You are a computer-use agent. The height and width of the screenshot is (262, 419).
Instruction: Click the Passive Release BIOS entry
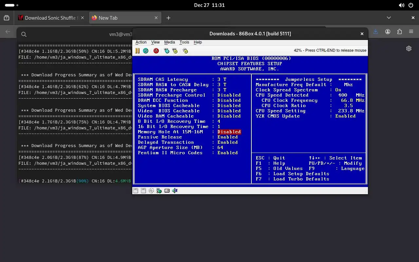click(x=188, y=137)
